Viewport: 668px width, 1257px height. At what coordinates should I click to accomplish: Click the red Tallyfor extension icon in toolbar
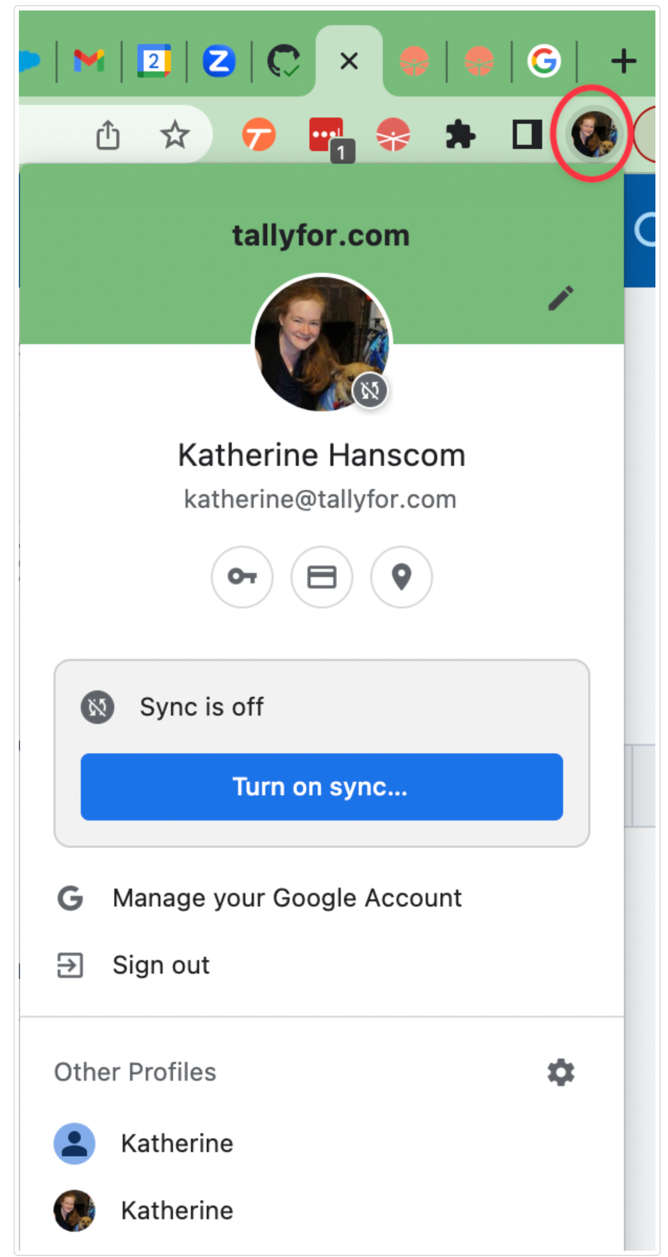click(x=393, y=135)
